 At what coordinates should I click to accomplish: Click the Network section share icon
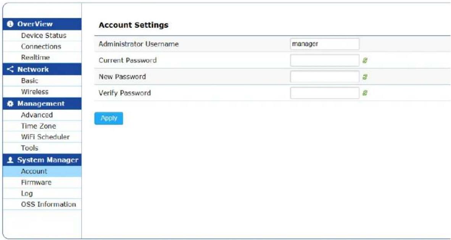point(10,69)
